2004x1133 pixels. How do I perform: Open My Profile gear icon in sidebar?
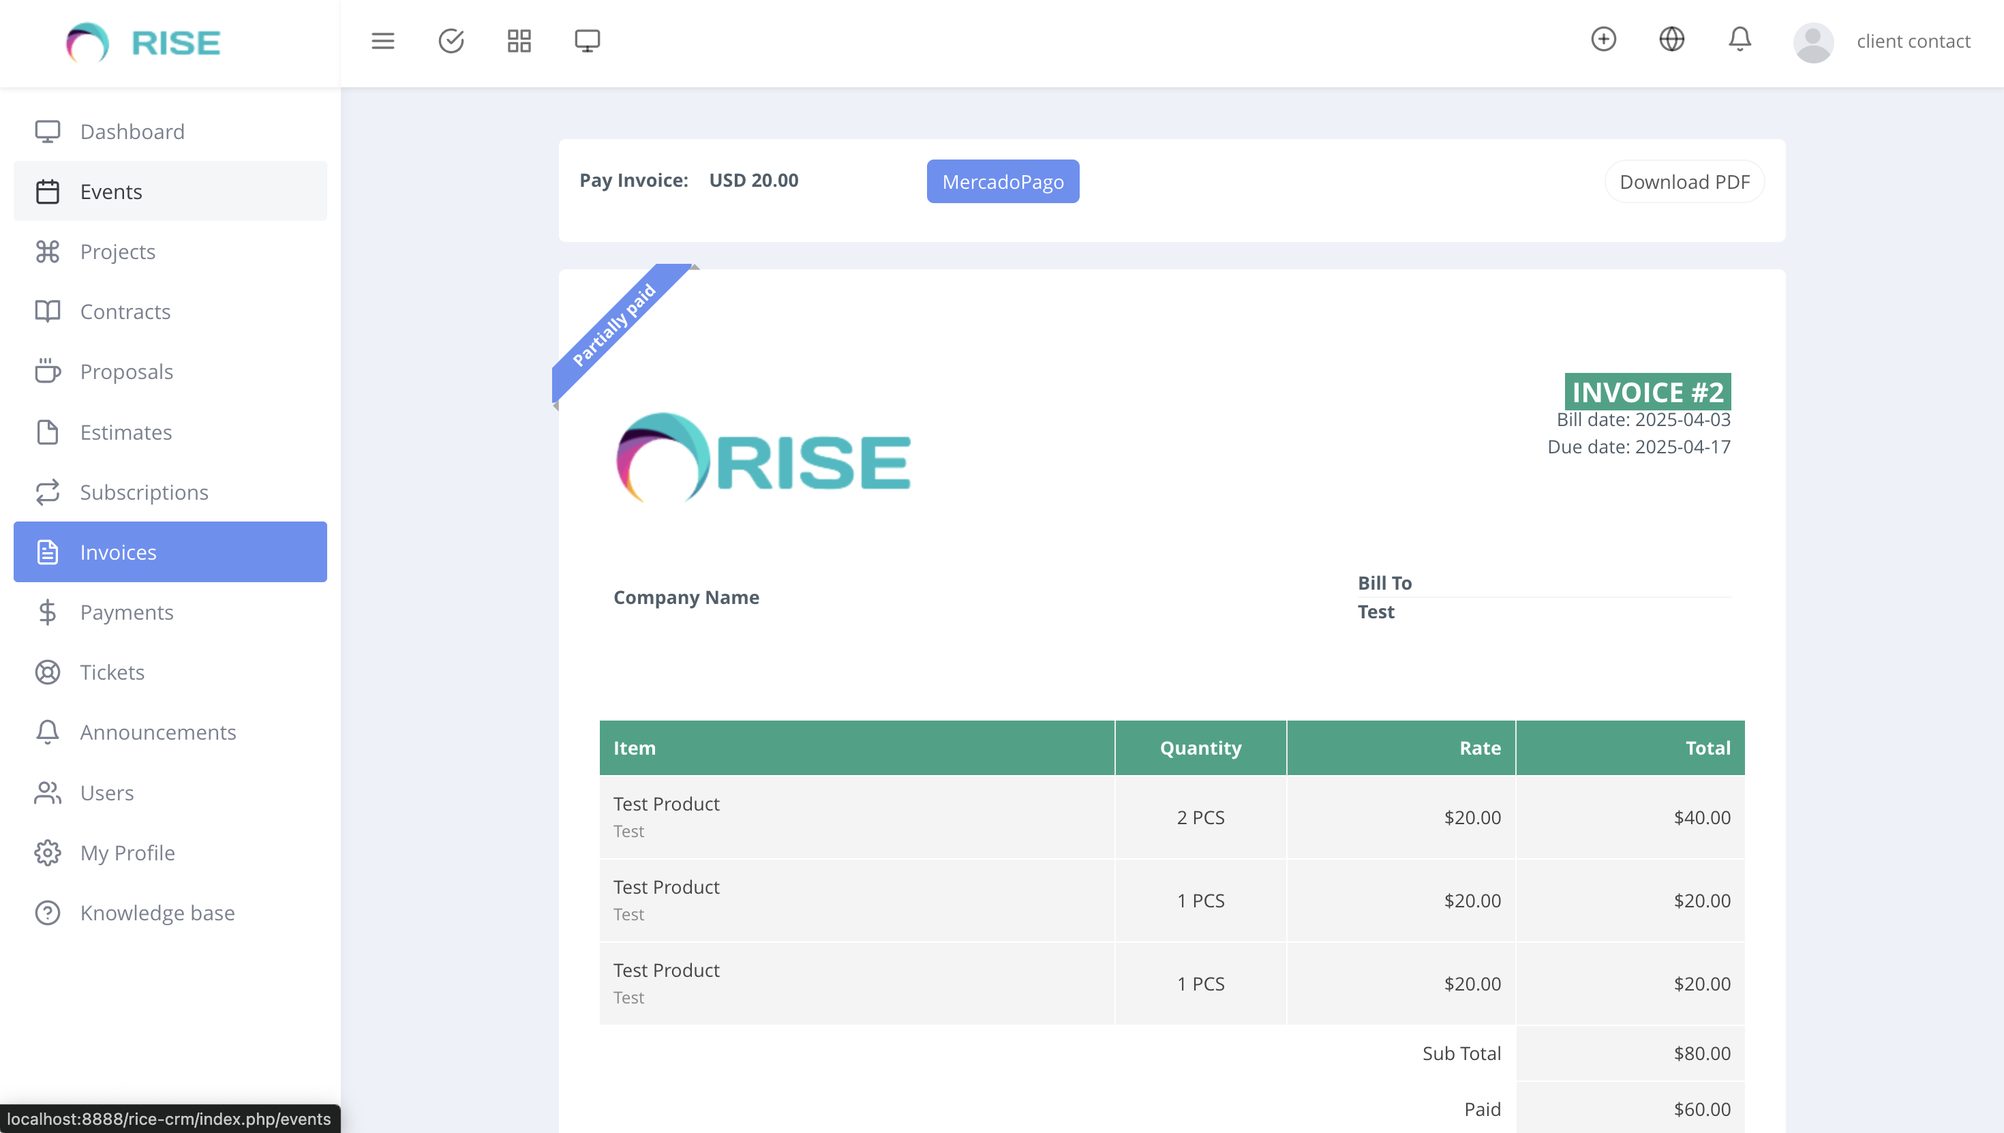coord(48,853)
